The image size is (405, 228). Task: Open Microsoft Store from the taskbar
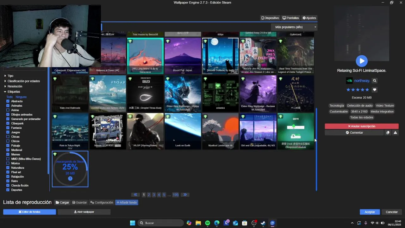(245, 223)
